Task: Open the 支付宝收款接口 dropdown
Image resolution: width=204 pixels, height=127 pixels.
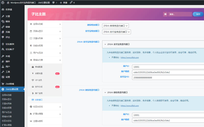Action: (x=117, y=32)
